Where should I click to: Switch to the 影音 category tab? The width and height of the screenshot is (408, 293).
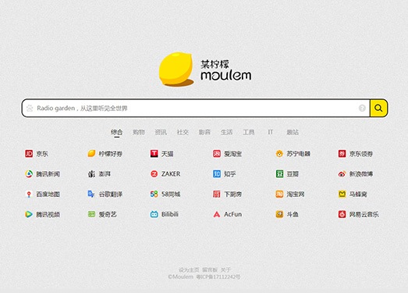(x=204, y=132)
